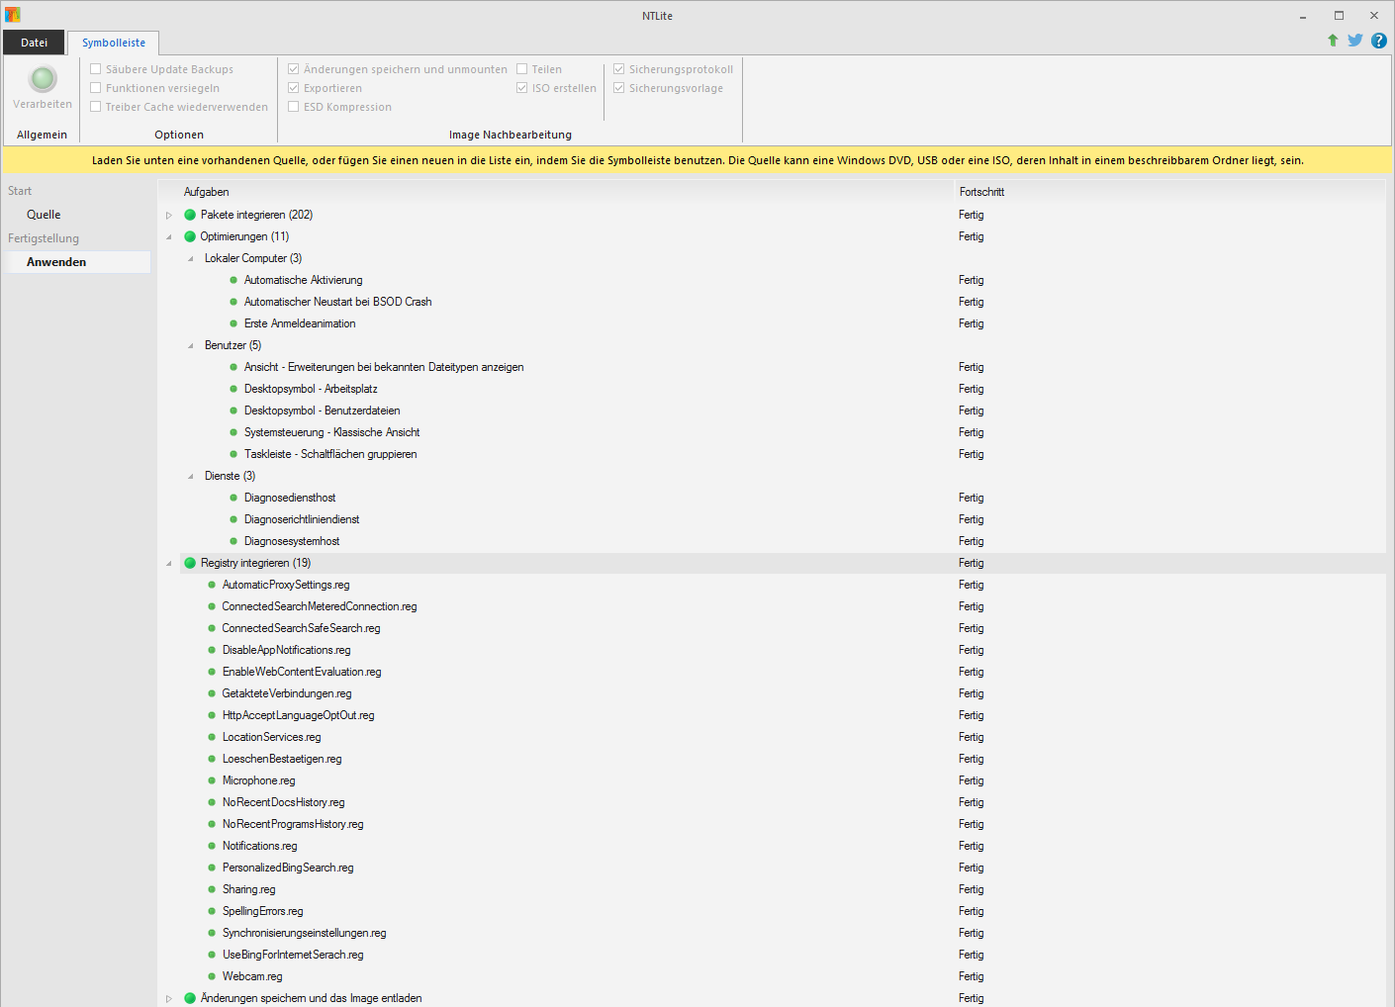Toggle the Exportieren checkbox
The width and height of the screenshot is (1395, 1007).
coord(294,88)
